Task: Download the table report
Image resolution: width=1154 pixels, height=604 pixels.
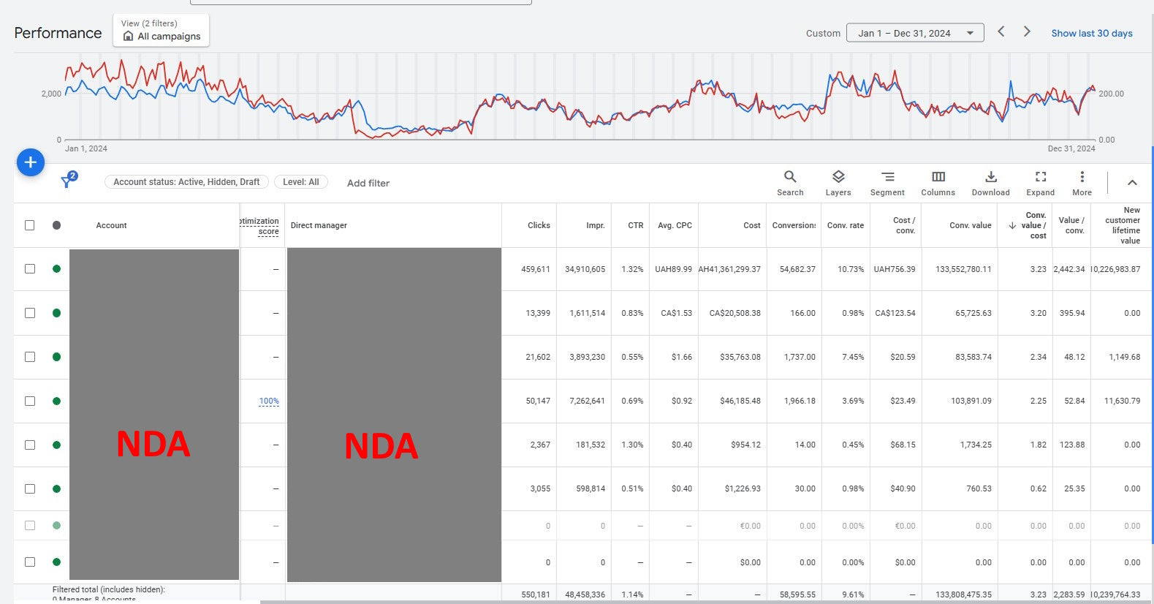Action: point(990,183)
